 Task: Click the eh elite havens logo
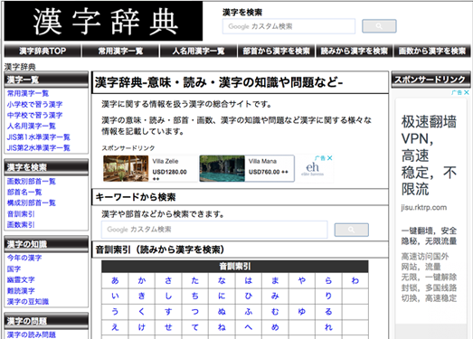point(313,169)
